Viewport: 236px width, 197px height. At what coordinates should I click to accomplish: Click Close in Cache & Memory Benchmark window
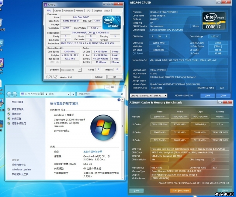(225, 190)
